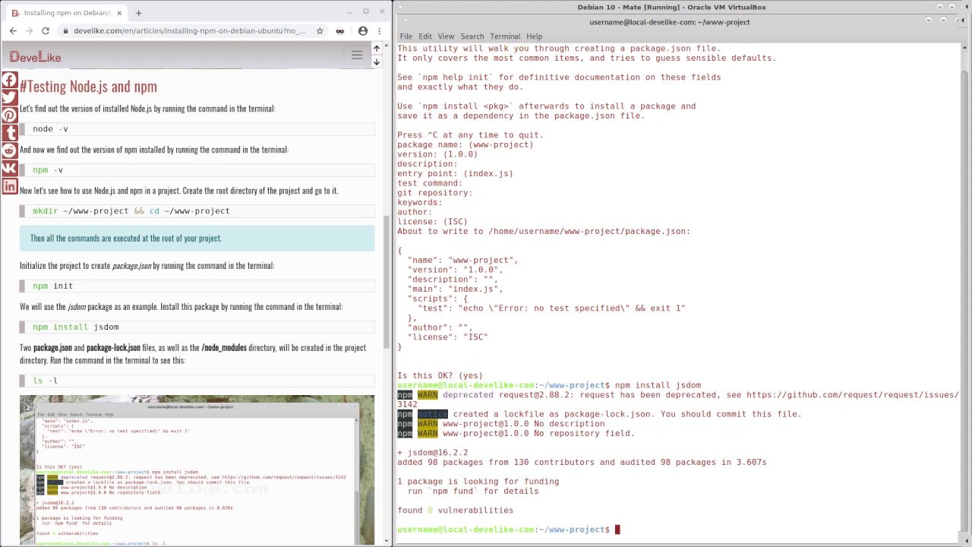Go forward in the browser
Viewport: 972px width, 547px height.
click(x=29, y=31)
